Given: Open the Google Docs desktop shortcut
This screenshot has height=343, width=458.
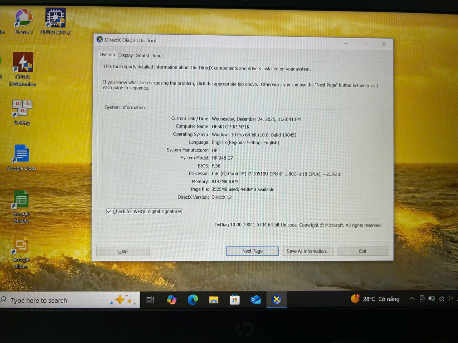Looking at the screenshot, I should (21, 154).
